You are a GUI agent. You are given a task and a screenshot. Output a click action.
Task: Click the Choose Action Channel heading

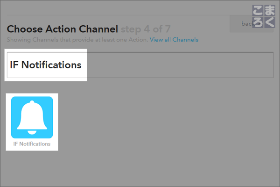pos(63,29)
